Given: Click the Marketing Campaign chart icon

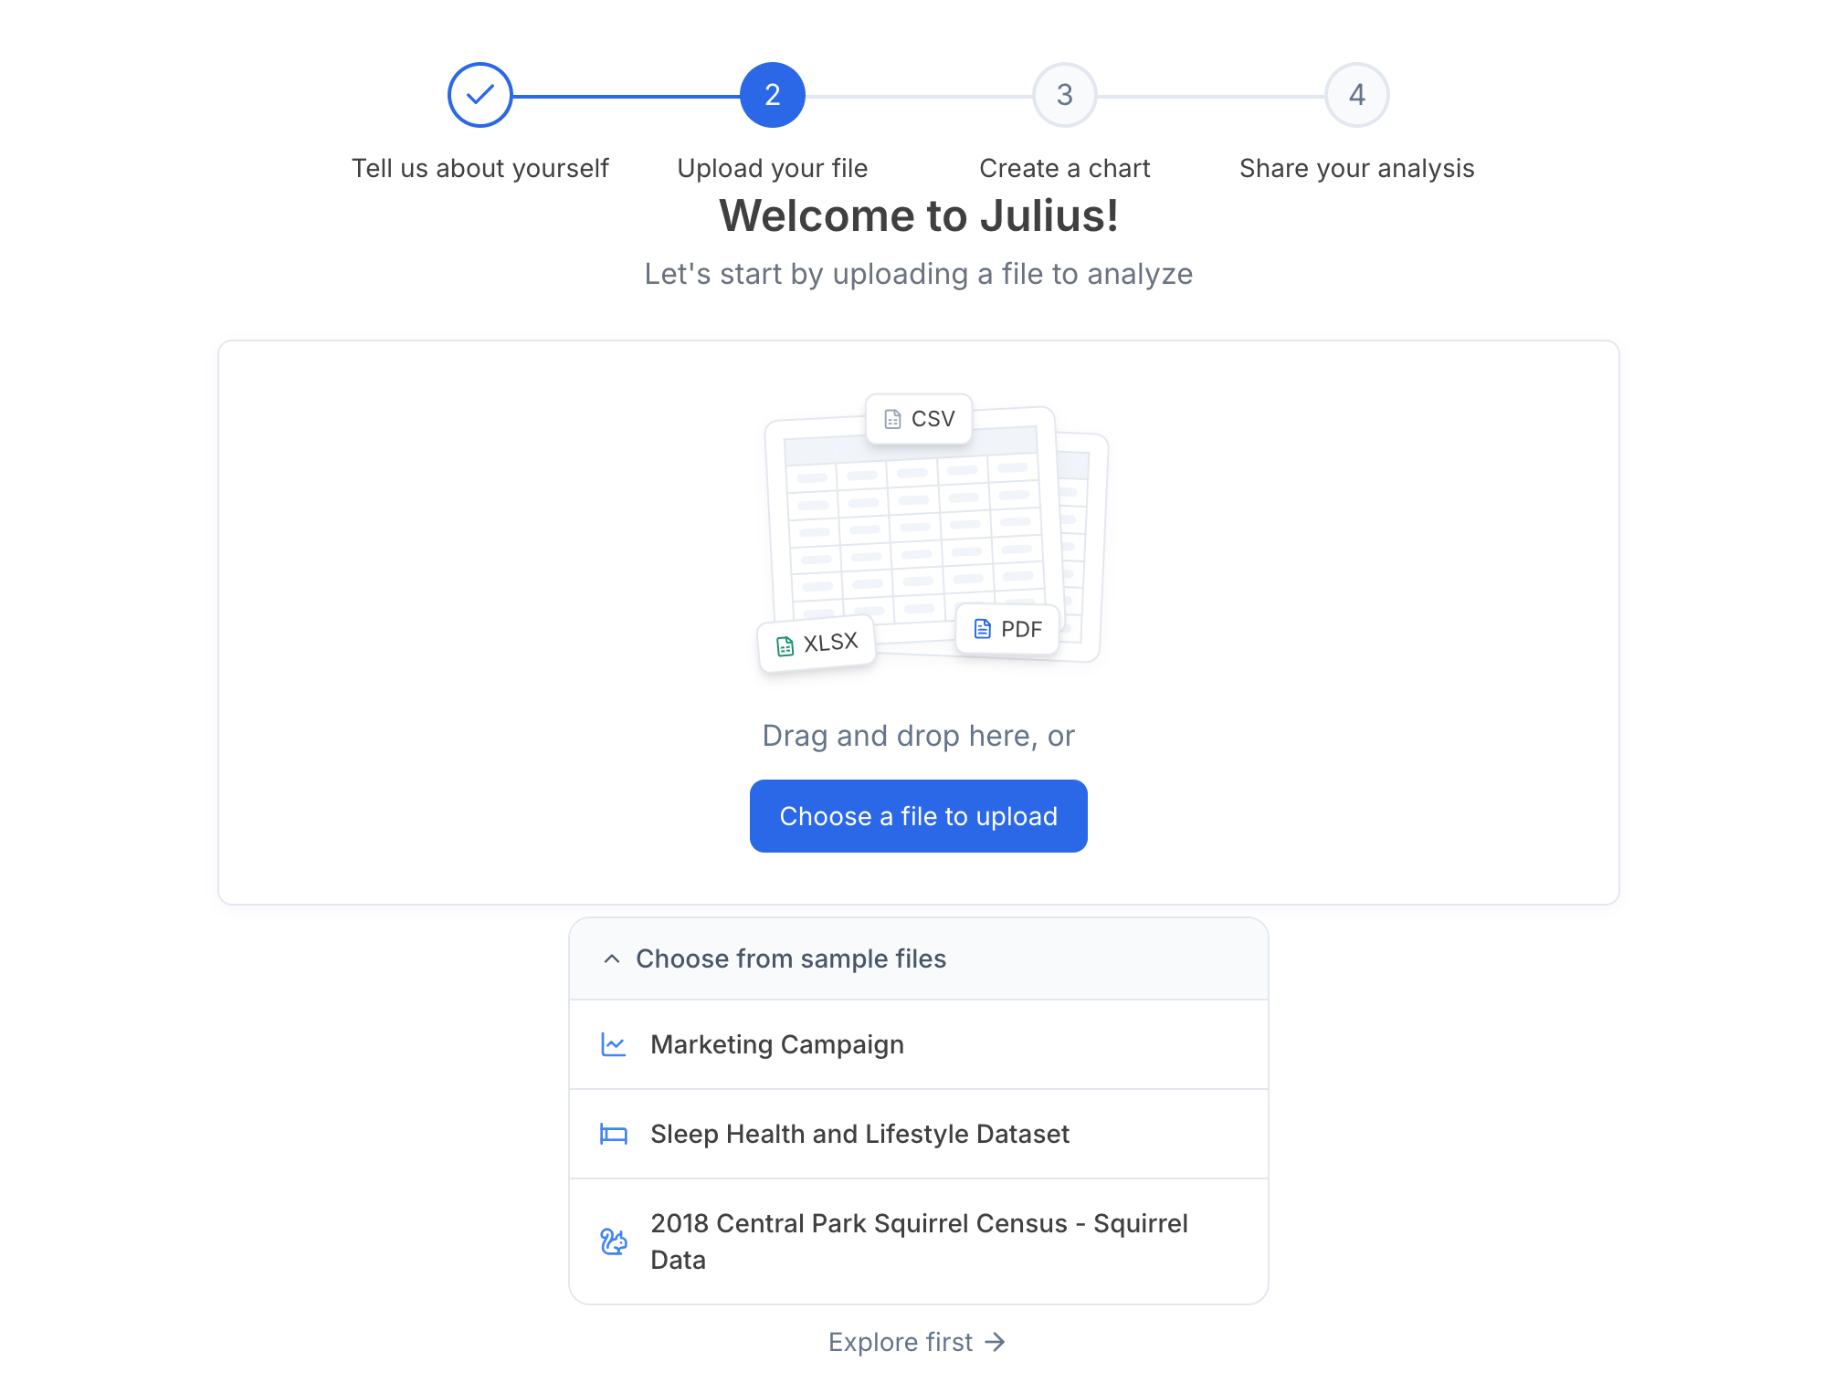Looking at the screenshot, I should pyautogui.click(x=614, y=1044).
